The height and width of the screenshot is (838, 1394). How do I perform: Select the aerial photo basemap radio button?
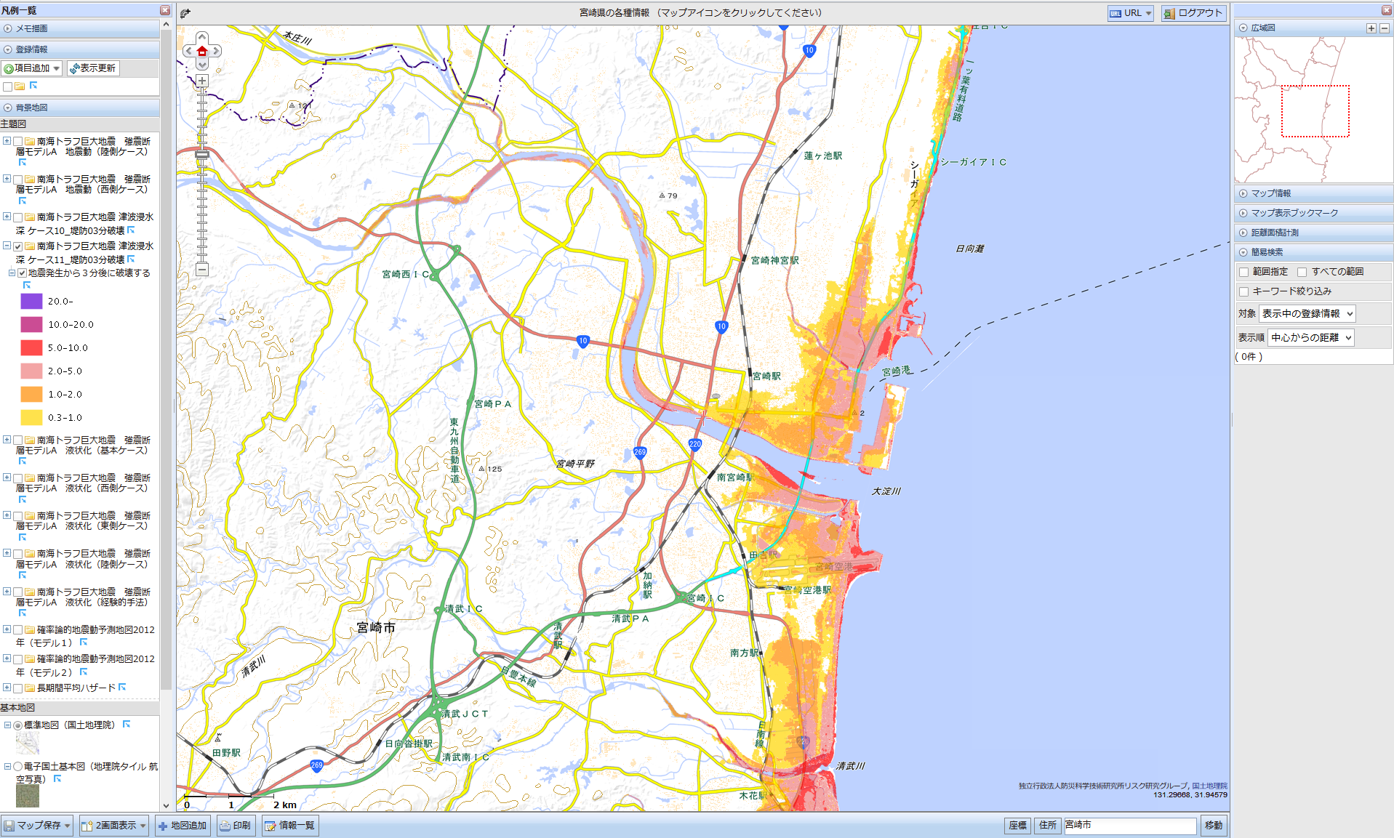click(18, 767)
